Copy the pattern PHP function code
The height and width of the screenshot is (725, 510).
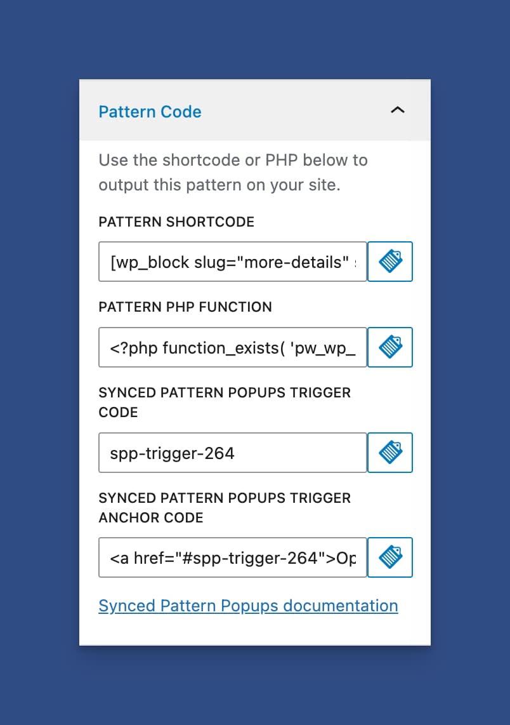coord(390,347)
